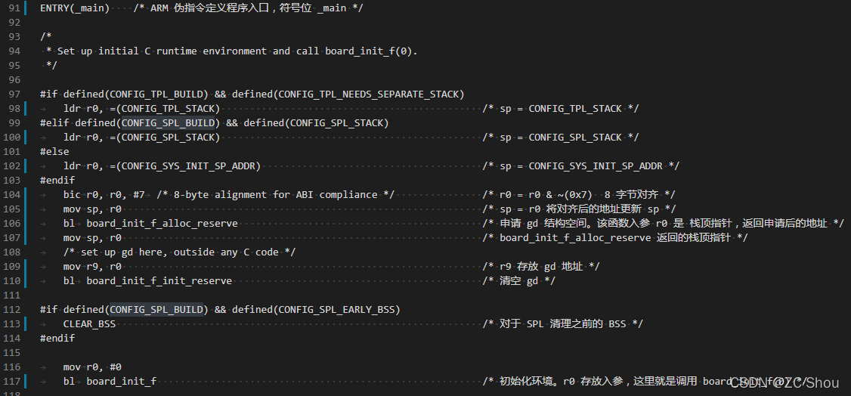Click the "初始化环境" comment on line 117
This screenshot has width=851, height=396.
[x=527, y=382]
